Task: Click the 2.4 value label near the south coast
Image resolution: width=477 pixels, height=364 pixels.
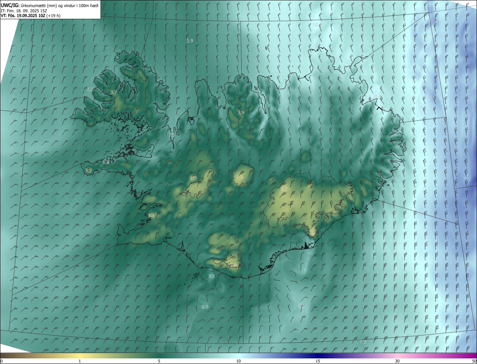Action: click(x=234, y=265)
